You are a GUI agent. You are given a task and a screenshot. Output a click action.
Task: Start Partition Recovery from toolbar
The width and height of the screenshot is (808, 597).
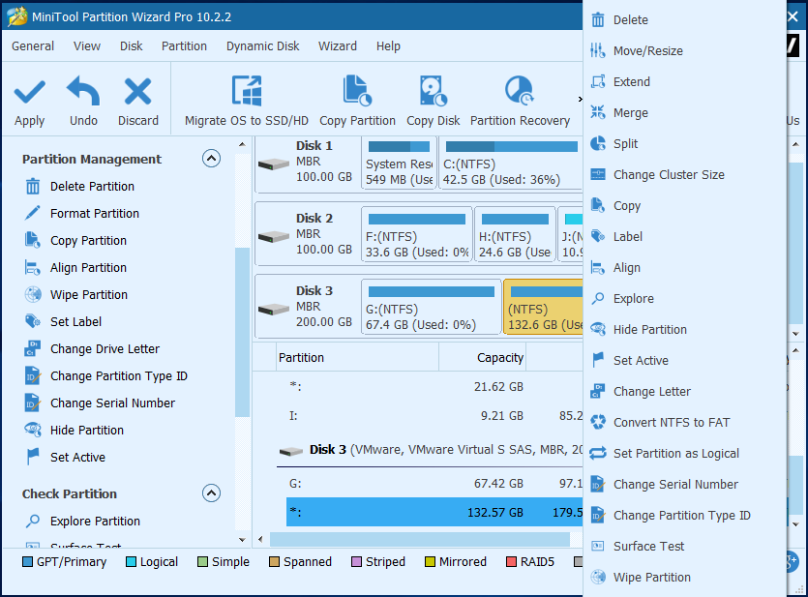tap(520, 101)
